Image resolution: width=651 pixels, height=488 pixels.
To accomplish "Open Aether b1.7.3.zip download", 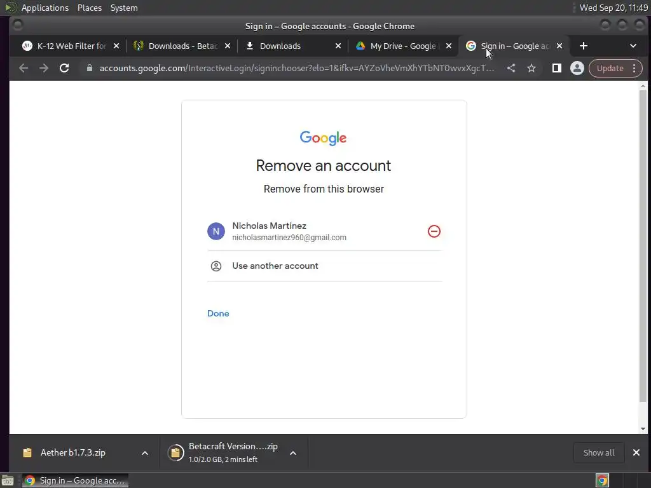I will pyautogui.click(x=73, y=452).
